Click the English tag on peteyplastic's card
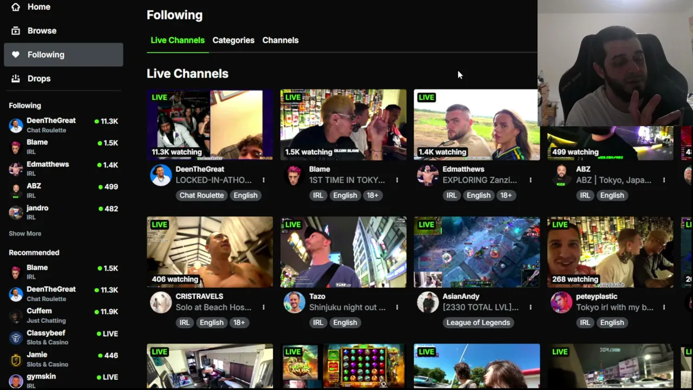The height and width of the screenshot is (390, 693). (612, 322)
